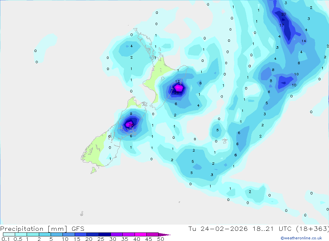Viewport: 329px width, 241px height.
Task: Select the 2–5 mm legend swatch
Action: pyautogui.click(x=45, y=234)
